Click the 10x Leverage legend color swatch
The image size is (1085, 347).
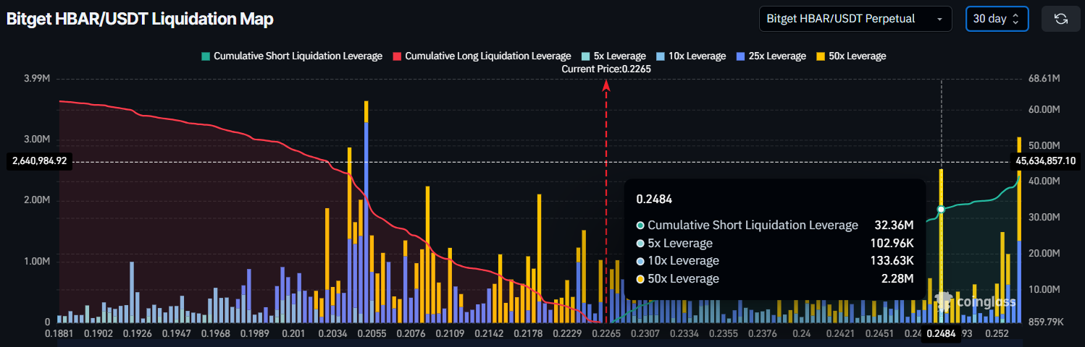(661, 56)
